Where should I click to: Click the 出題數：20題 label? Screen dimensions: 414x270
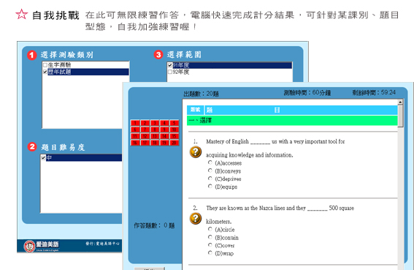(x=202, y=94)
